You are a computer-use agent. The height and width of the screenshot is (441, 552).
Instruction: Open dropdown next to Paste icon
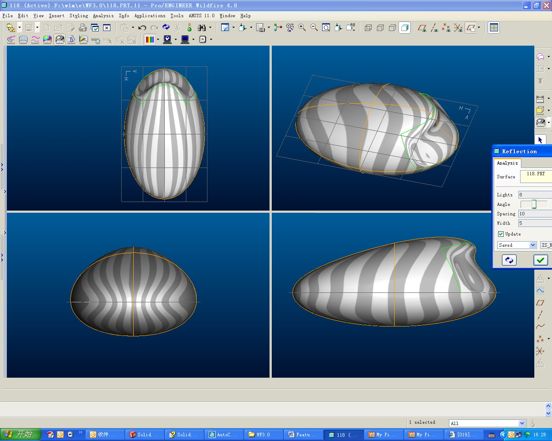click(133, 28)
